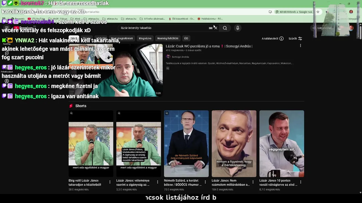
Task: Click the 'Létrehozás' create button
Action: [x=322, y=28]
